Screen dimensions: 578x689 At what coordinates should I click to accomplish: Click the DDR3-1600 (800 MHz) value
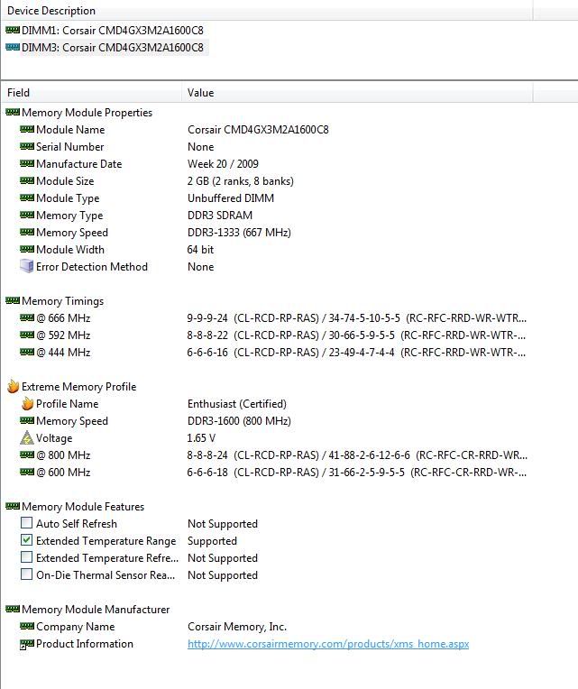[x=239, y=421]
